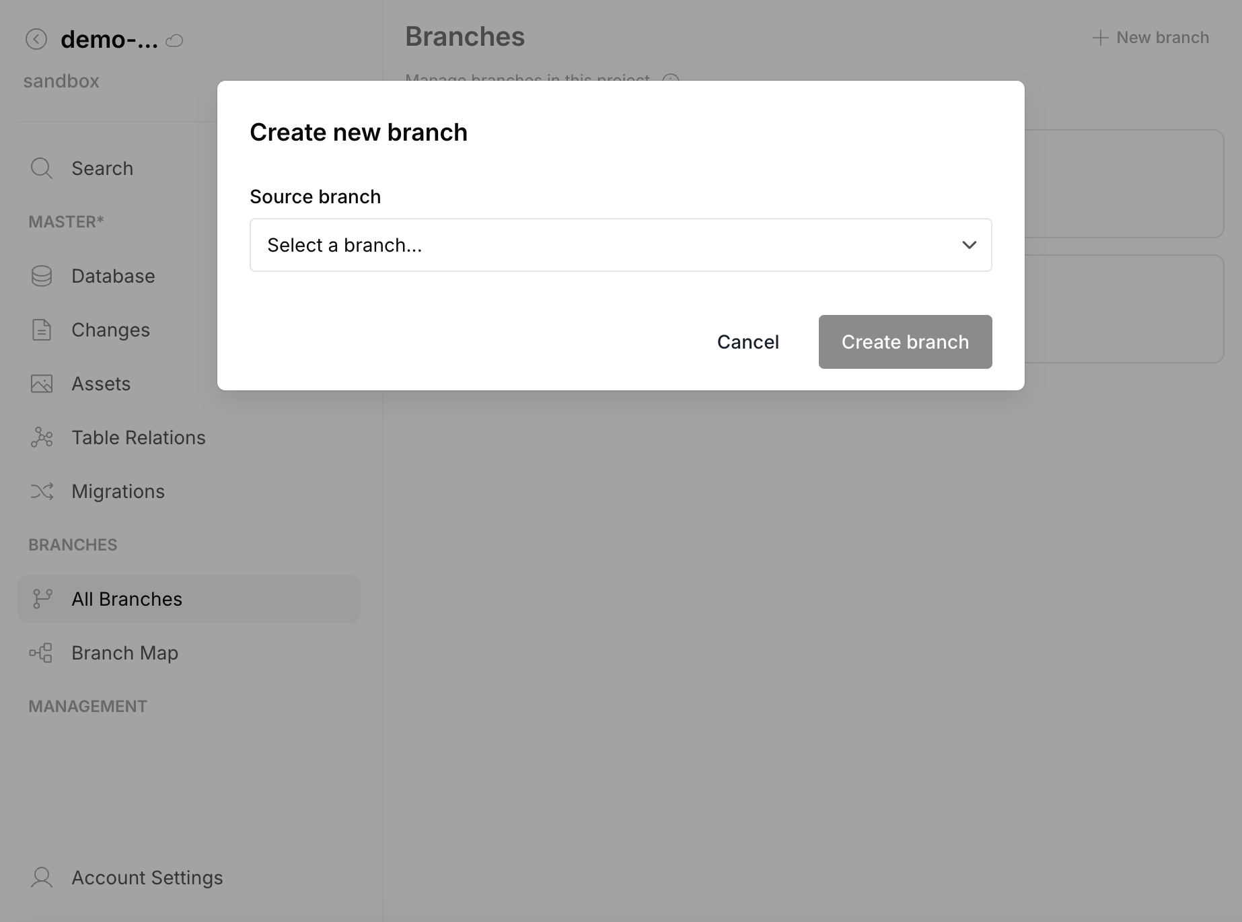Click the Changes document icon
The height and width of the screenshot is (922, 1242).
[x=41, y=330]
